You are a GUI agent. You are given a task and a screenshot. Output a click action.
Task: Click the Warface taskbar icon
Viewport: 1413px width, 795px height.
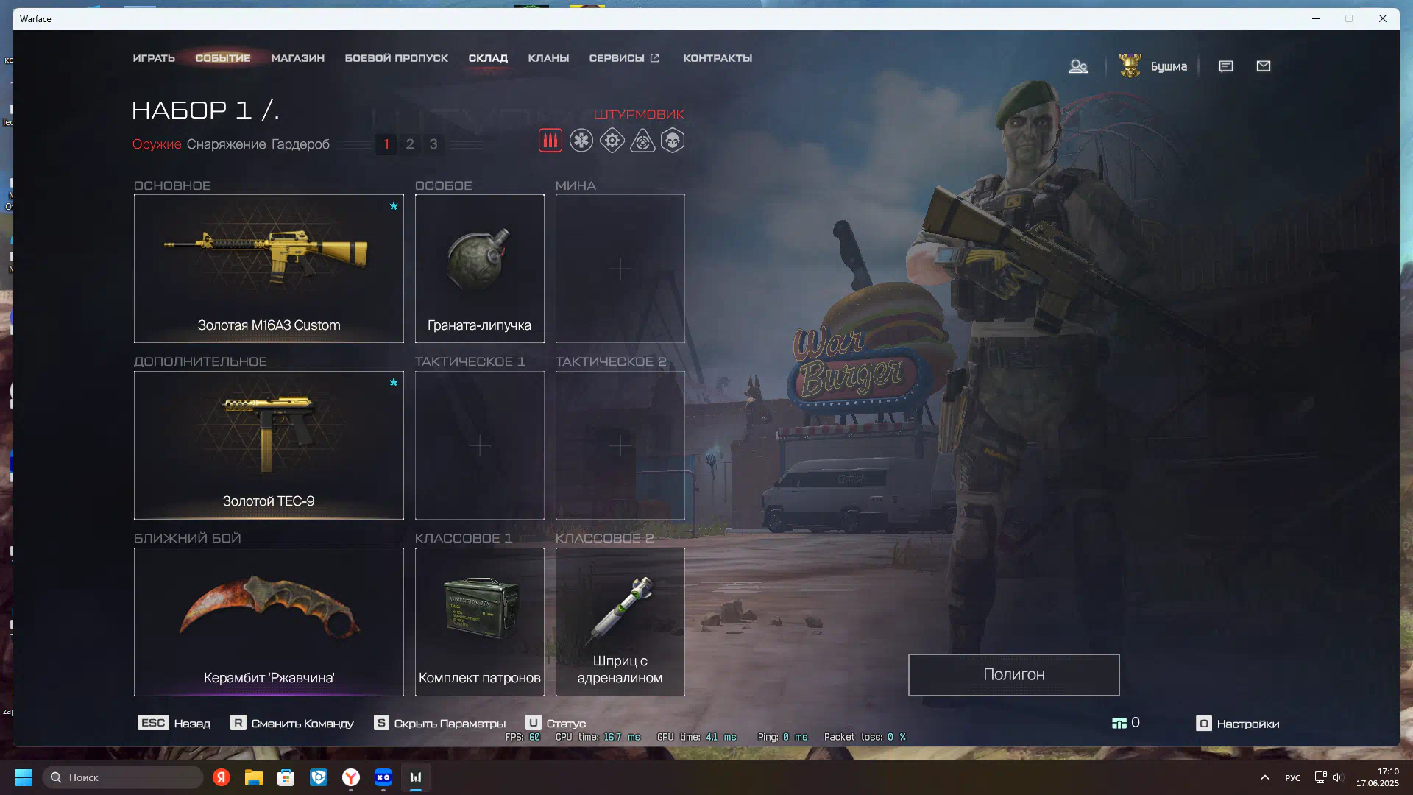(416, 777)
